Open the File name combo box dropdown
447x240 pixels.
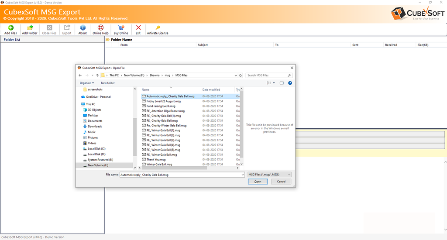point(243,175)
